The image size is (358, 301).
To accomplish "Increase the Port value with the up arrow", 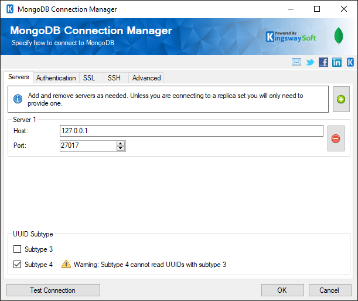I will 121,144.
